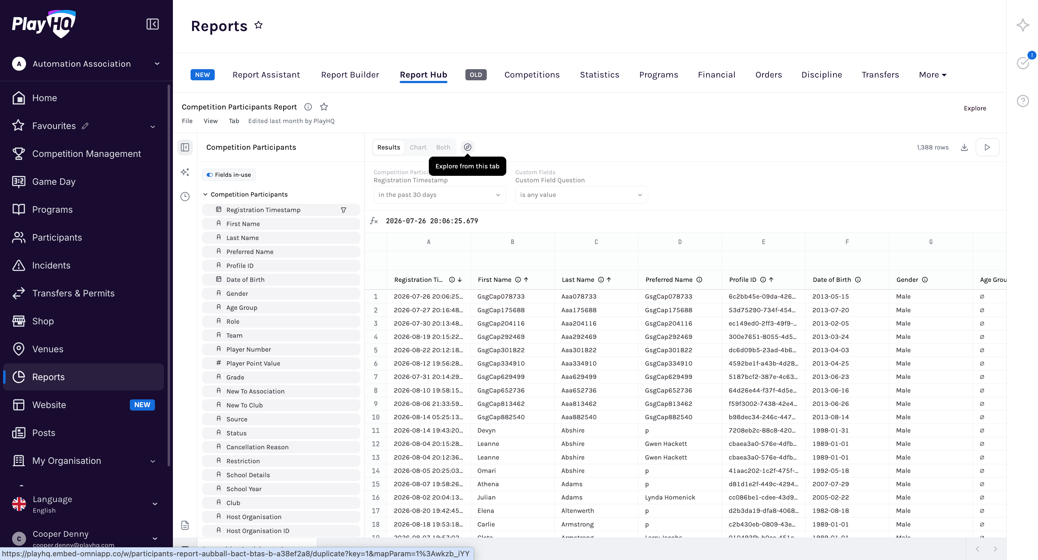This screenshot has width=1038, height=560.
Task: Open the Automation Association organisation dropdown
Action: click(86, 64)
